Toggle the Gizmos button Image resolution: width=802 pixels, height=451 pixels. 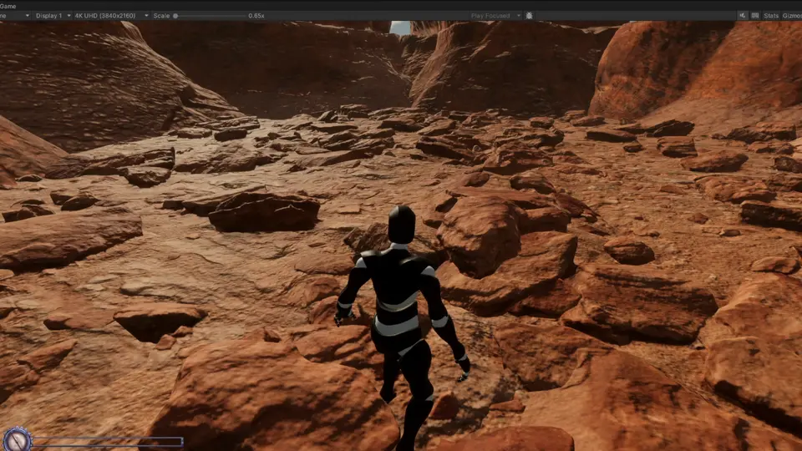point(791,16)
